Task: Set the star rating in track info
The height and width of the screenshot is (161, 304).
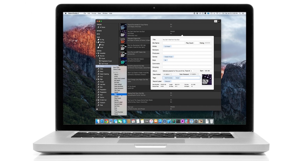Action: (x=207, y=43)
